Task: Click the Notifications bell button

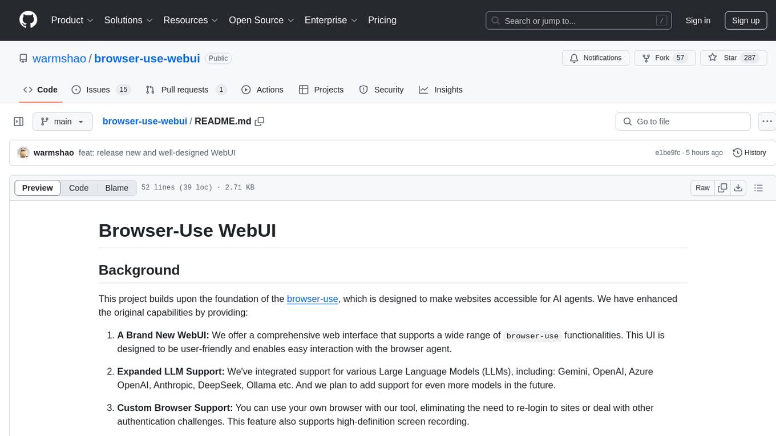Action: 596,58
